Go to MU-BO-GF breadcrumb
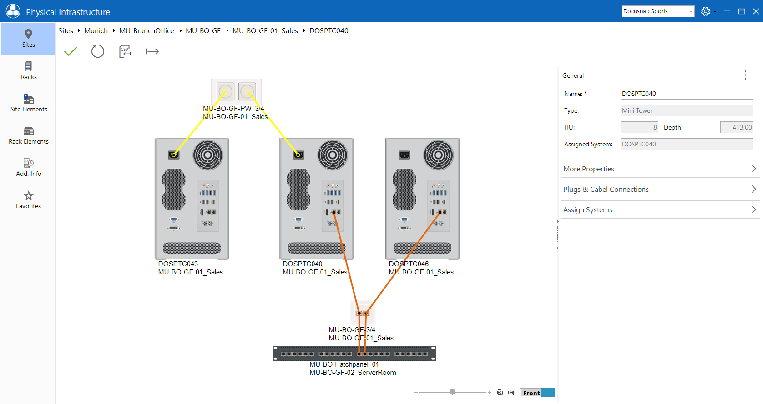Image resolution: width=763 pixels, height=404 pixels. [203, 30]
